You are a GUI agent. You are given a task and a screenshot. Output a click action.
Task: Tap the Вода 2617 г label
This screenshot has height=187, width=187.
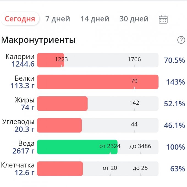pos(23,147)
